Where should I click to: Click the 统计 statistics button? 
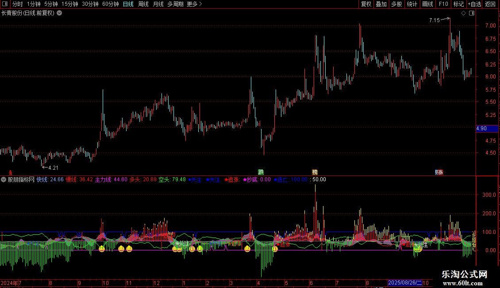[x=412, y=4]
